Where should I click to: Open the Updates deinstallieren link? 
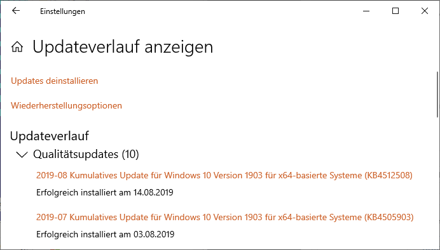[55, 81]
